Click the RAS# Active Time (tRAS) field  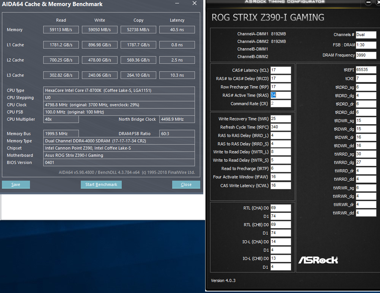(x=281, y=95)
